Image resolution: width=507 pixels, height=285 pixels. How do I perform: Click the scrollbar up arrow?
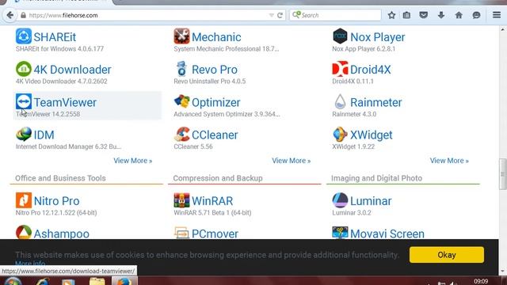tap(502, 30)
